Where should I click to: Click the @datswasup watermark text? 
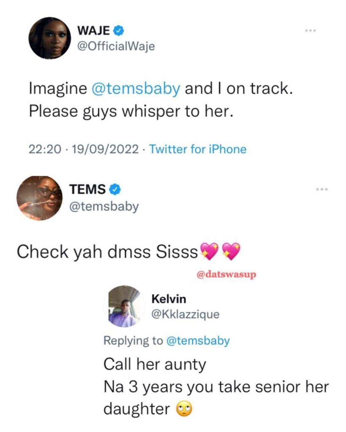(x=226, y=275)
